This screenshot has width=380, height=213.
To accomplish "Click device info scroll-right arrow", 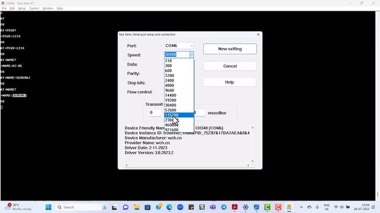I will 248,166.
